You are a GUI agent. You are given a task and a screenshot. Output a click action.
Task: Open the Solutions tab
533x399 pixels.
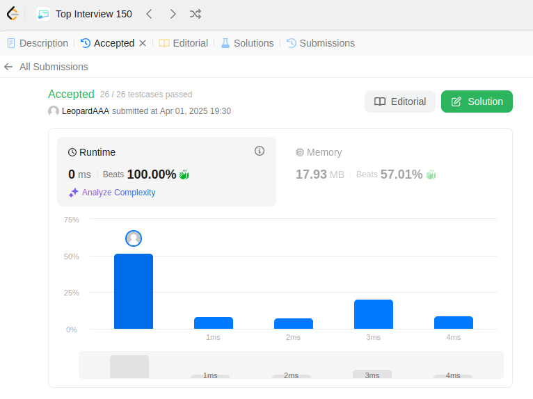coord(247,43)
